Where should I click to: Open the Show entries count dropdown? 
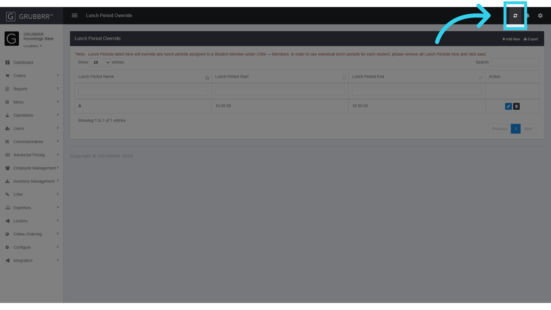point(100,62)
